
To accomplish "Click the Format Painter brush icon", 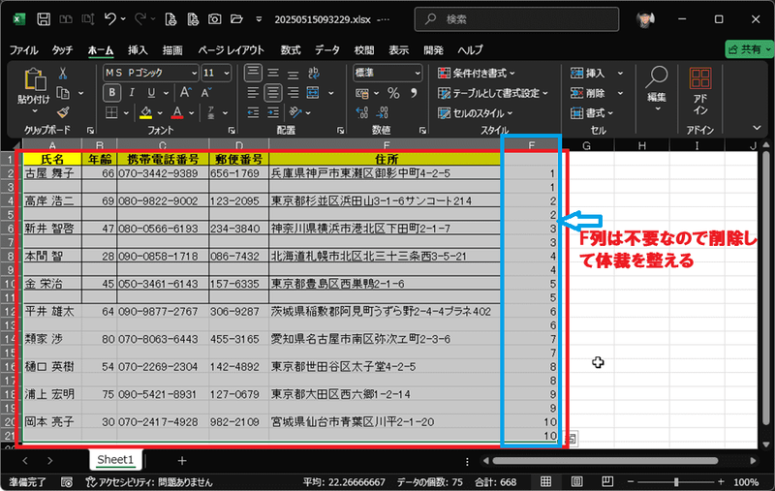I will 63,112.
